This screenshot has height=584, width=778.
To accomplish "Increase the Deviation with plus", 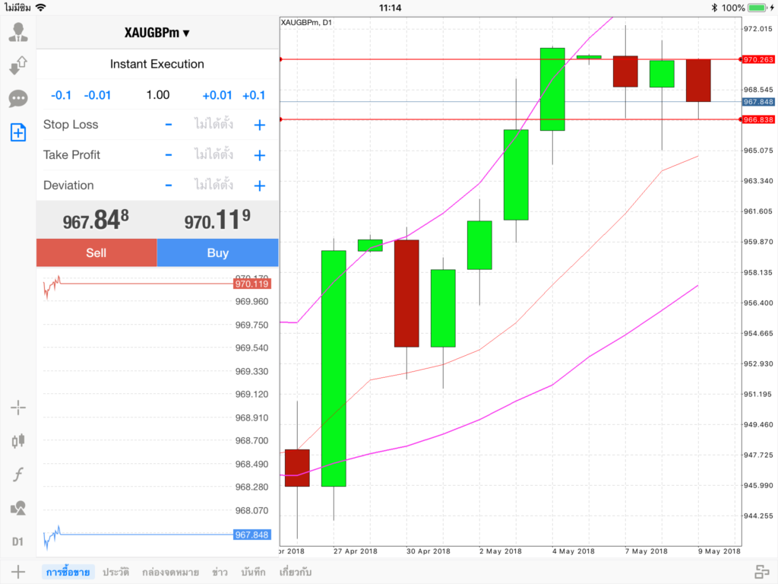I will (259, 186).
